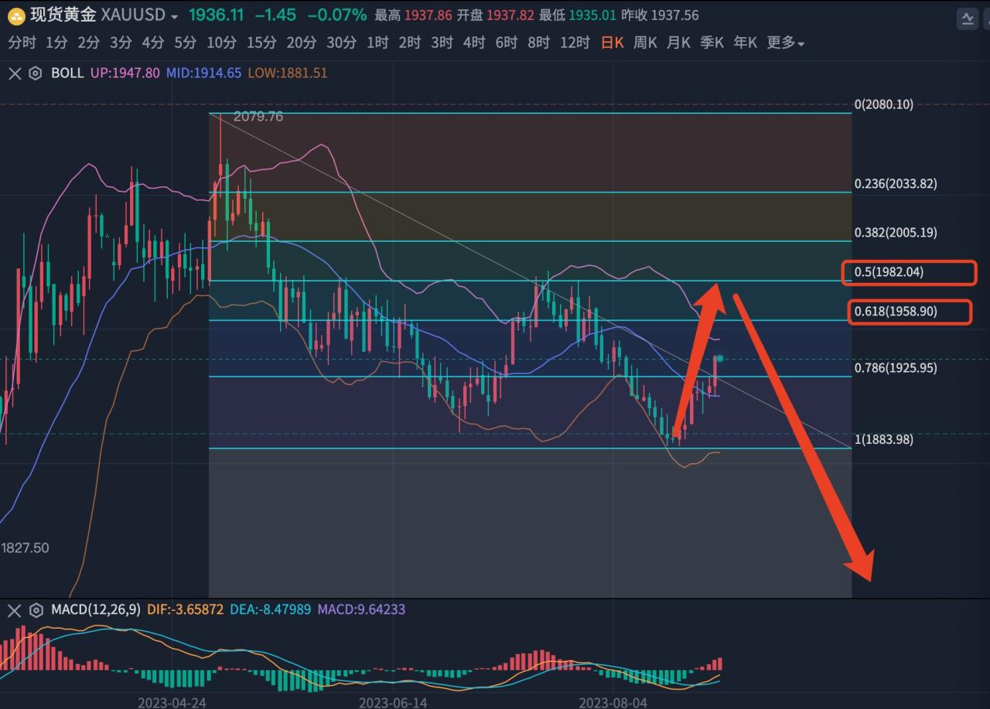Select the 日K daily timeframe
Image resolution: width=990 pixels, height=709 pixels.
(612, 43)
